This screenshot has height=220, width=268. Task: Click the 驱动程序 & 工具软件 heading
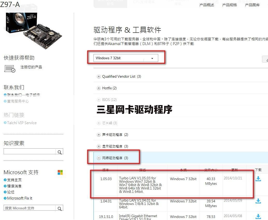pos(127,30)
